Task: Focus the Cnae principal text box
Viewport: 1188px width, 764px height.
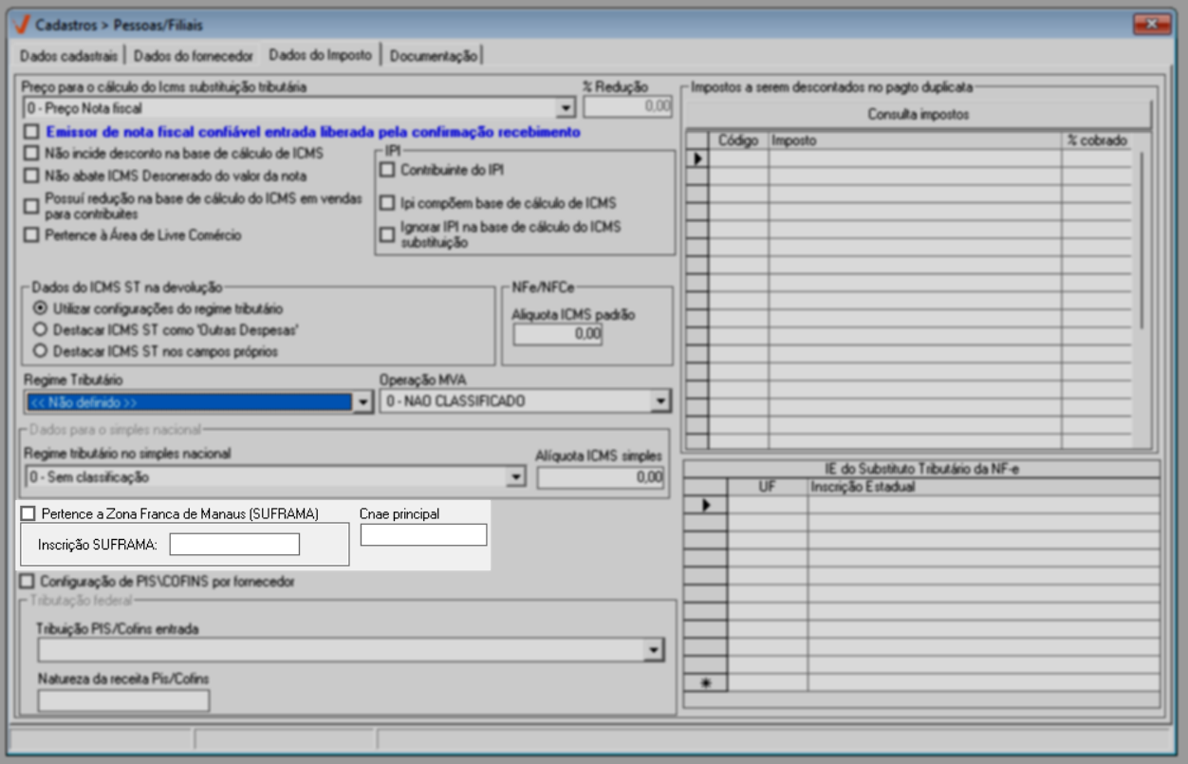Action: pyautogui.click(x=423, y=535)
